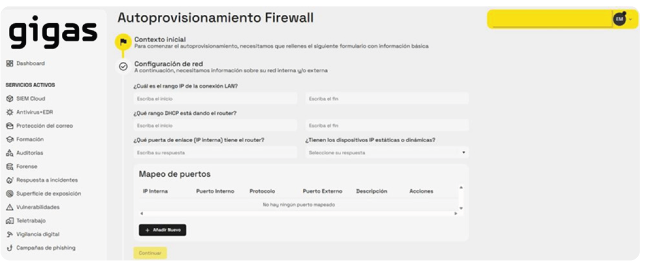649x266 pixels.
Task: Open the Auditorías menu item
Action: 29,153
